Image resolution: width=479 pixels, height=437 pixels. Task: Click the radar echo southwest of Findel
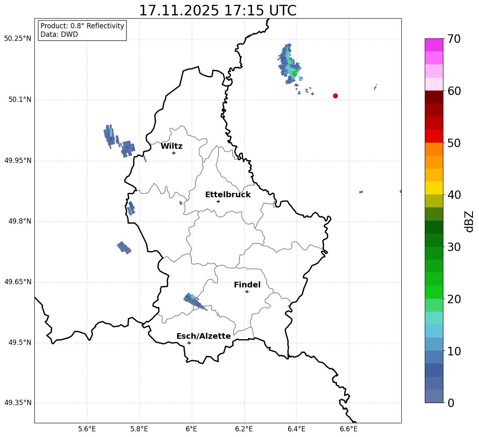tap(193, 300)
